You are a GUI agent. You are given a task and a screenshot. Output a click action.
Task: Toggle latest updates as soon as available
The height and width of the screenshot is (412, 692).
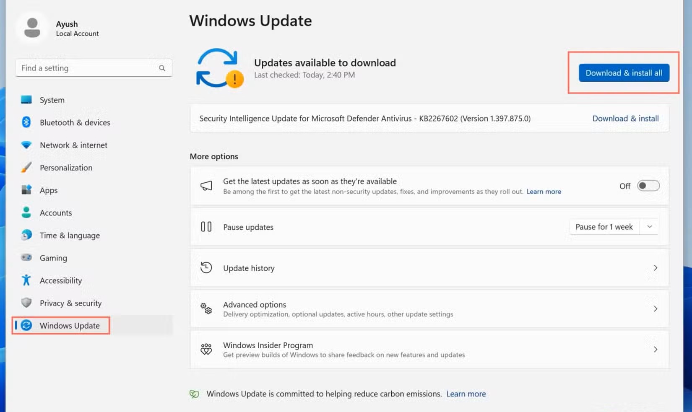click(648, 186)
